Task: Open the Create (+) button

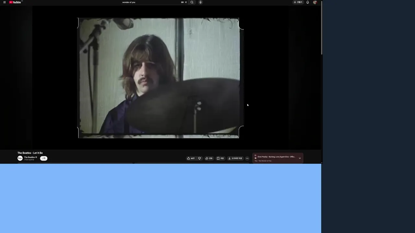Action: (298, 2)
